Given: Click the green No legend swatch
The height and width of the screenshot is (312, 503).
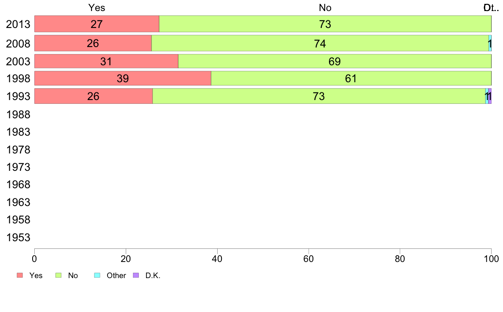Looking at the screenshot, I should pyautogui.click(x=59, y=275).
